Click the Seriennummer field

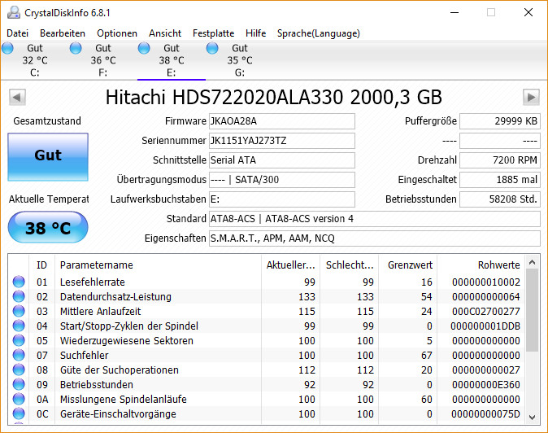[282, 141]
